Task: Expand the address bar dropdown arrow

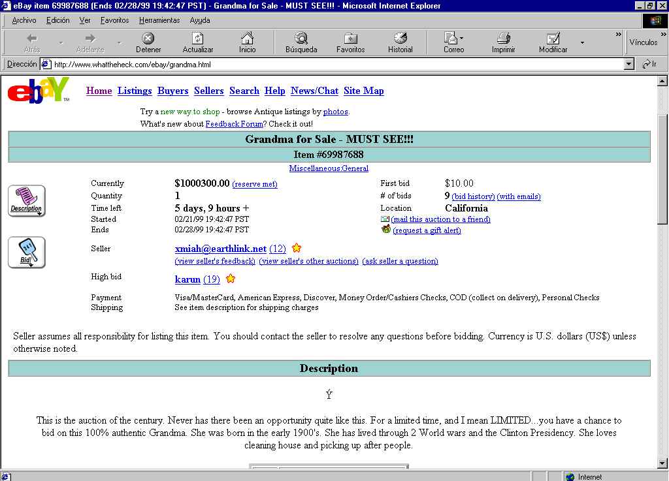Action: click(x=629, y=64)
